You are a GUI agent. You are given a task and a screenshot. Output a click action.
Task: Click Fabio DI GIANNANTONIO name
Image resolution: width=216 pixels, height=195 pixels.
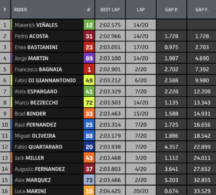(45, 80)
